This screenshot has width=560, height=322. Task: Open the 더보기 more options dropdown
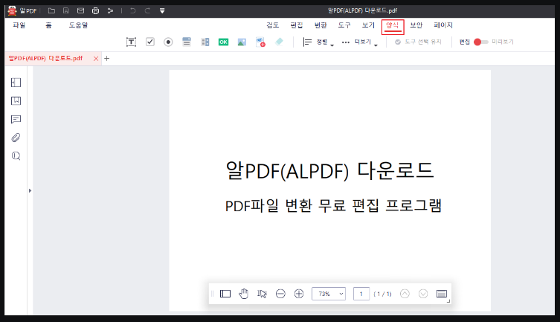tap(360, 42)
